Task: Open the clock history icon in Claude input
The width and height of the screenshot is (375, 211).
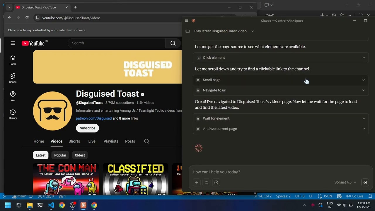Action: click(216, 182)
